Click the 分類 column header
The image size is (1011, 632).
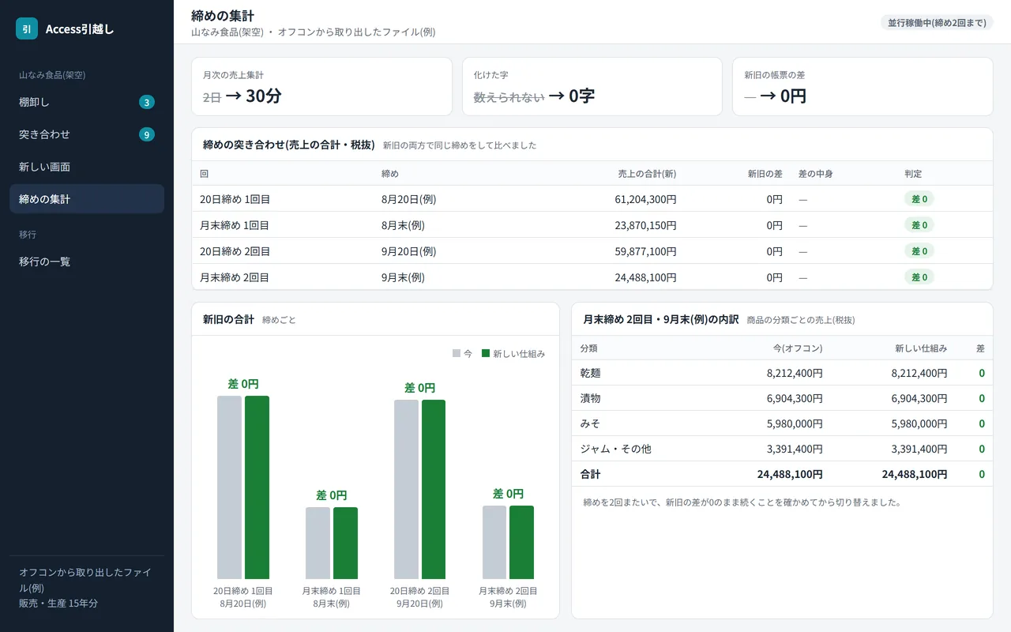(589, 348)
